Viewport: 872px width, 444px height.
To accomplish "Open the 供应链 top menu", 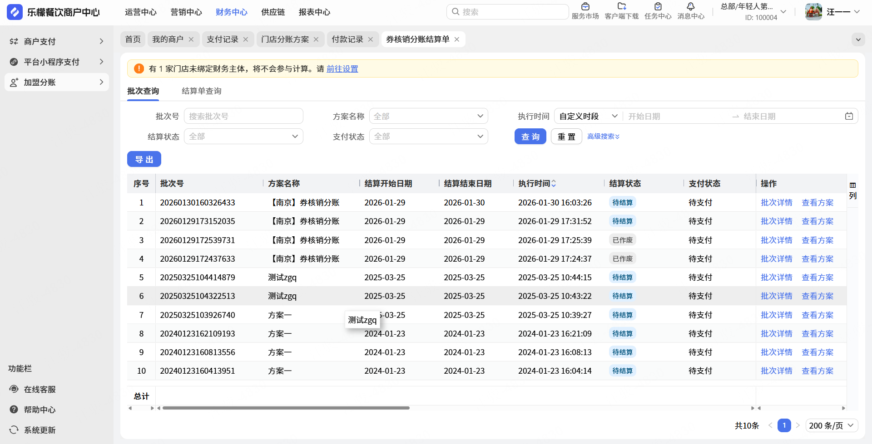I will click(x=272, y=12).
